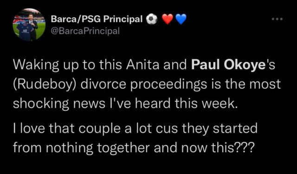The height and width of the screenshot is (174, 297).
Task: Click the soccer ball emoji beside the name
Action: pos(152,19)
